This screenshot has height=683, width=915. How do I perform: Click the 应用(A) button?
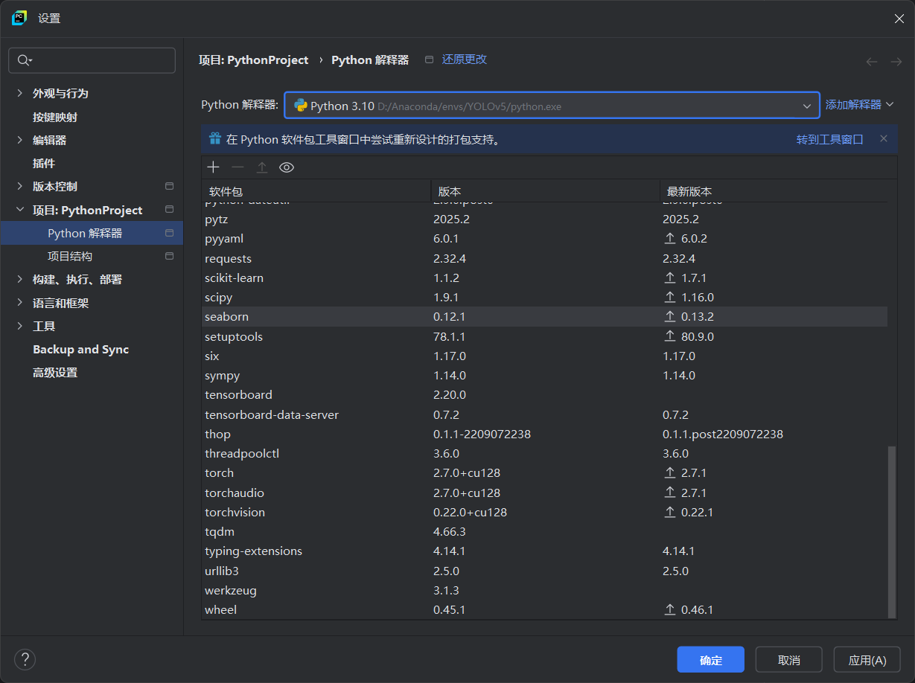(x=867, y=660)
